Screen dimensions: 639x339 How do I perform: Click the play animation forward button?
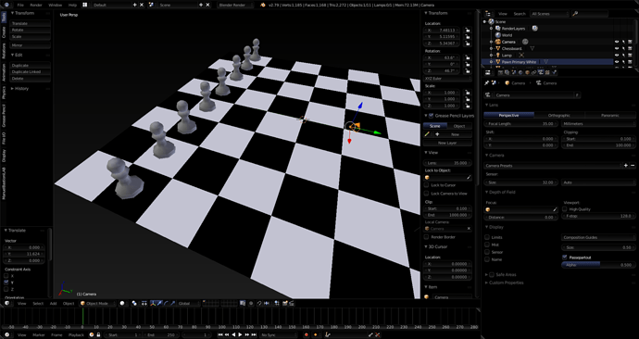point(240,335)
